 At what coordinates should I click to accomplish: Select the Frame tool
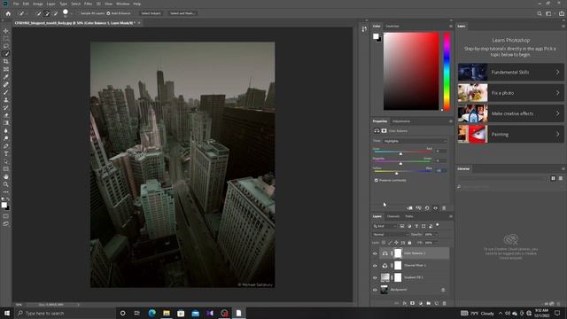pos(6,69)
